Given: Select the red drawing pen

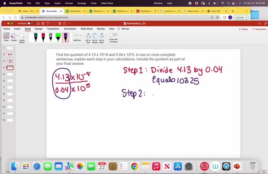Looking at the screenshot, I should pos(43,37).
